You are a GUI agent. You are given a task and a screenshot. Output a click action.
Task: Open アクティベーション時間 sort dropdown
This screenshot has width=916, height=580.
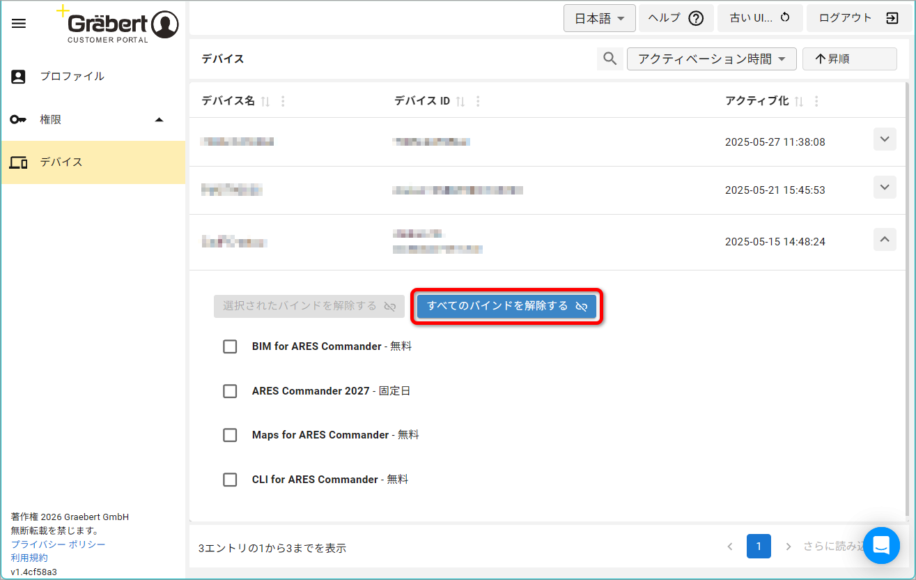[711, 59]
